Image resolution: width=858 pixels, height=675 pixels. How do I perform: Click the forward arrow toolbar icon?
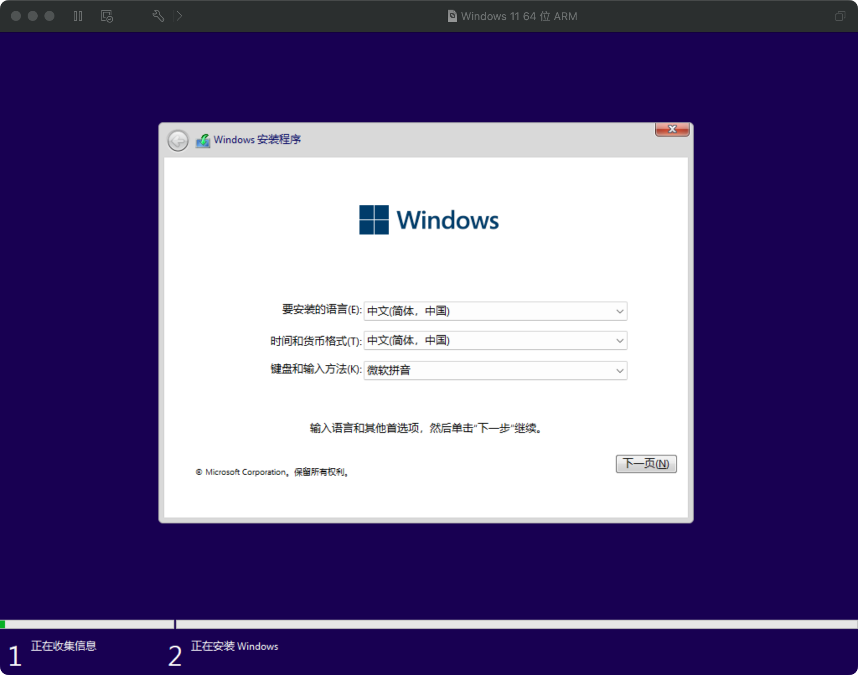coord(179,16)
